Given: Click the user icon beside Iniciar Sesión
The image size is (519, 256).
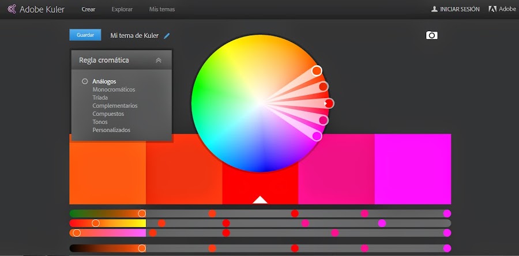Looking at the screenshot, I should (434, 9).
